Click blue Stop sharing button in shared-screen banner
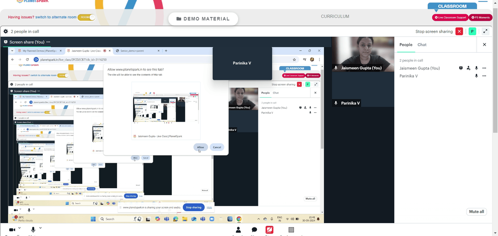 [193, 207]
